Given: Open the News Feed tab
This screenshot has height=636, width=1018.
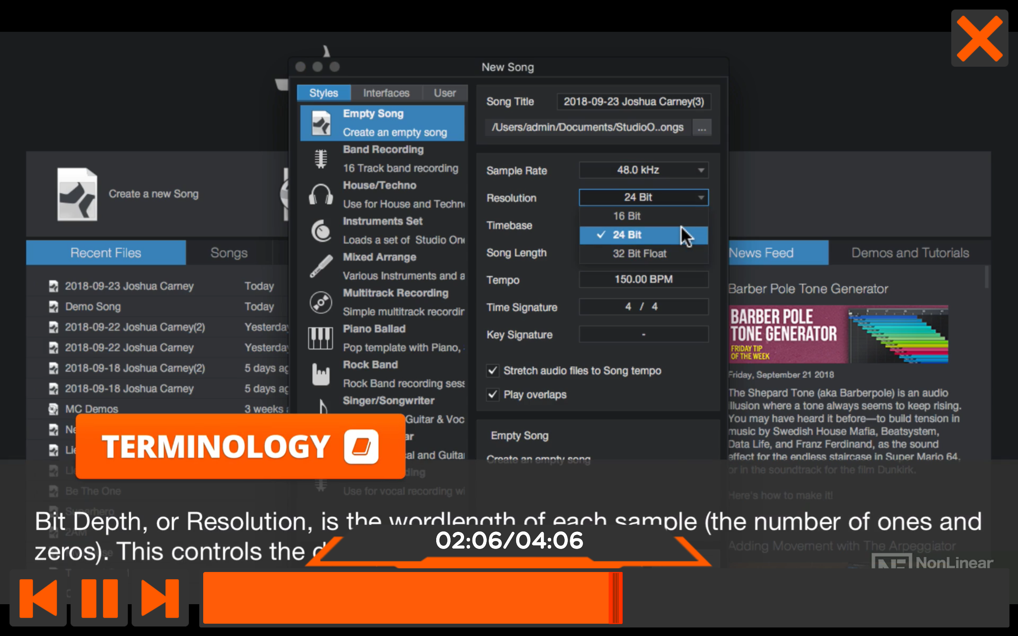Looking at the screenshot, I should coord(778,253).
